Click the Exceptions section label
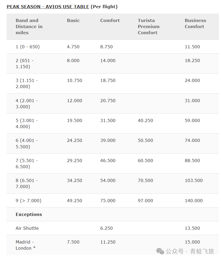This screenshot has height=260, width=221. (29, 214)
